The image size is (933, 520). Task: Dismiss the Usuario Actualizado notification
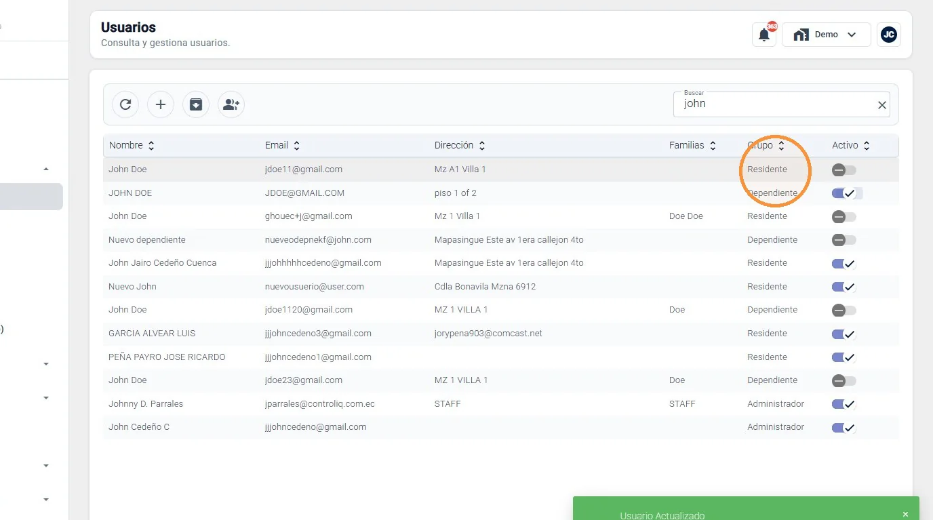click(905, 515)
